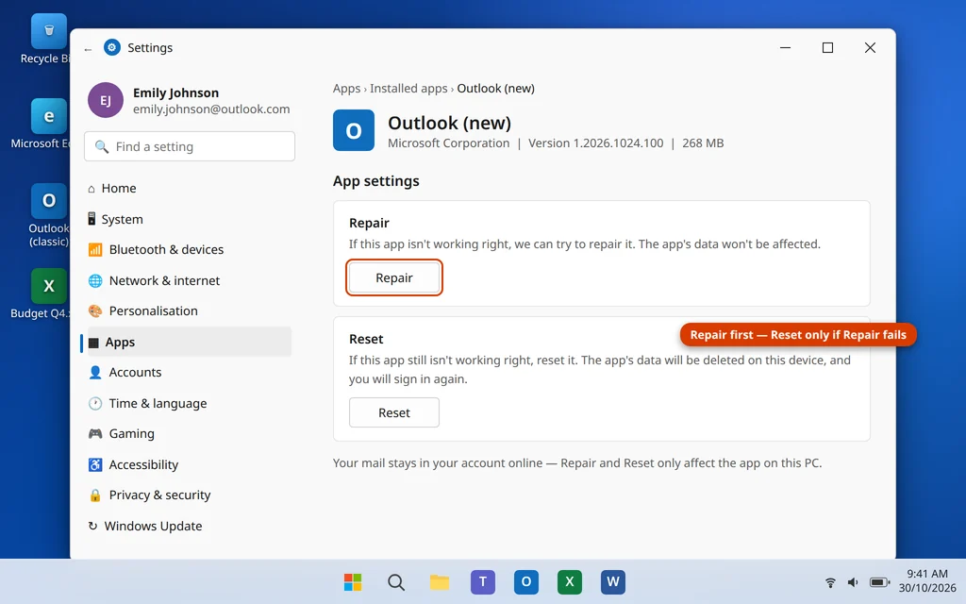Viewport: 966px width, 604px height.
Task: Open Word from the taskbar
Action: tap(613, 581)
